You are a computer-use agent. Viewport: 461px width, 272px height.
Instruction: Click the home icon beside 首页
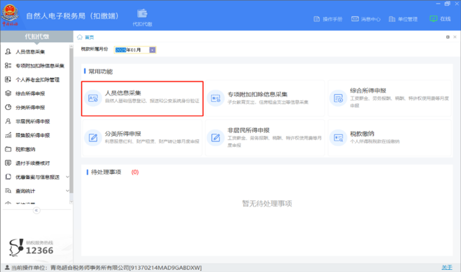click(80, 37)
